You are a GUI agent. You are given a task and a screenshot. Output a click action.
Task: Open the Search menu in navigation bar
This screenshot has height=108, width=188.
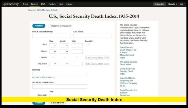pyautogui.click(x=35, y=4)
